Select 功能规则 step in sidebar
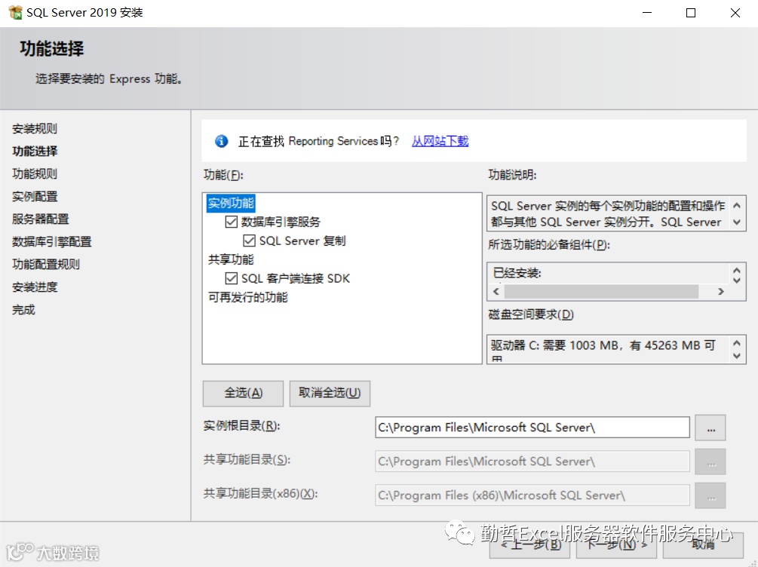Screen dimensions: 758x567 [35, 174]
